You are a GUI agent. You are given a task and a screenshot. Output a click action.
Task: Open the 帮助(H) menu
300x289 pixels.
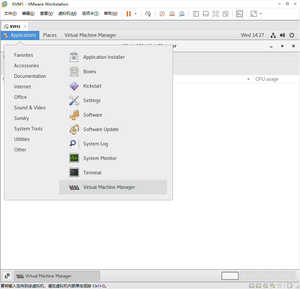pyautogui.click(x=111, y=13)
